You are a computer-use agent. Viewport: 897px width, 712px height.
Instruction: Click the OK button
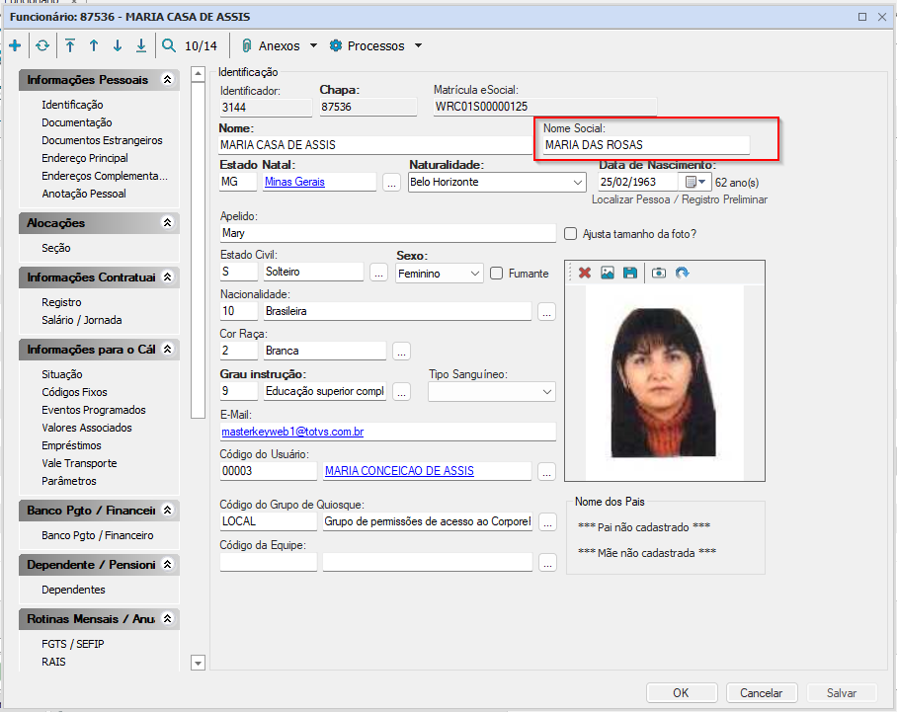[682, 692]
